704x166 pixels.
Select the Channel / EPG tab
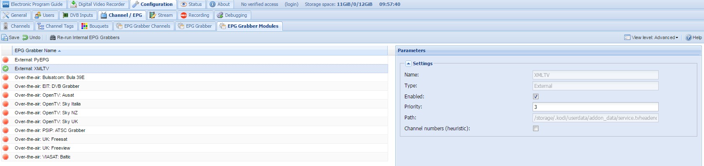121,15
